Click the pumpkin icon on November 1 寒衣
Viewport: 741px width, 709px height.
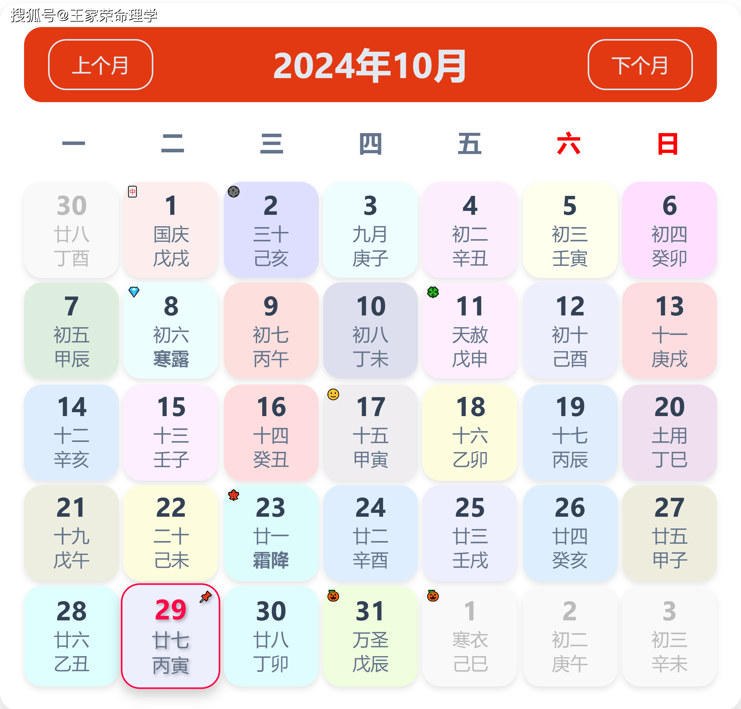[x=433, y=596]
